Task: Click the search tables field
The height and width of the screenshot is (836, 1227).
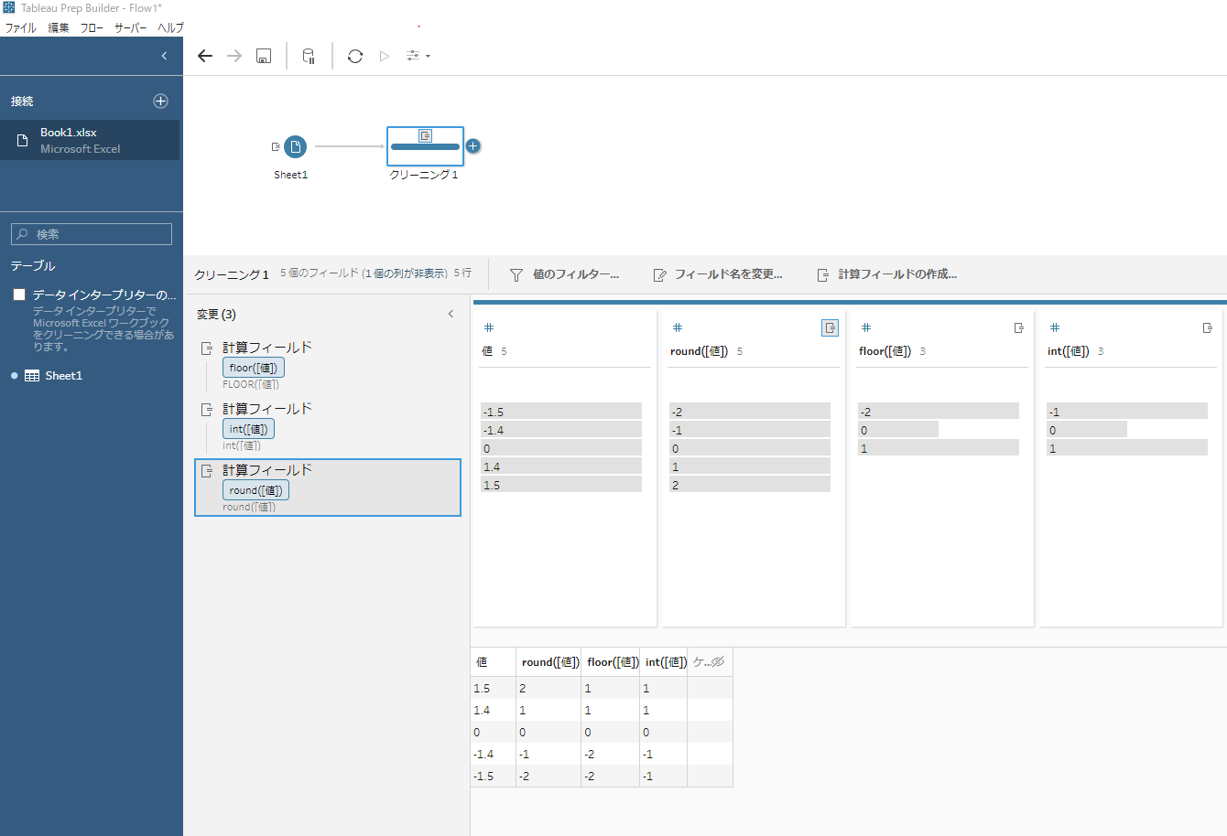Action: 92,234
